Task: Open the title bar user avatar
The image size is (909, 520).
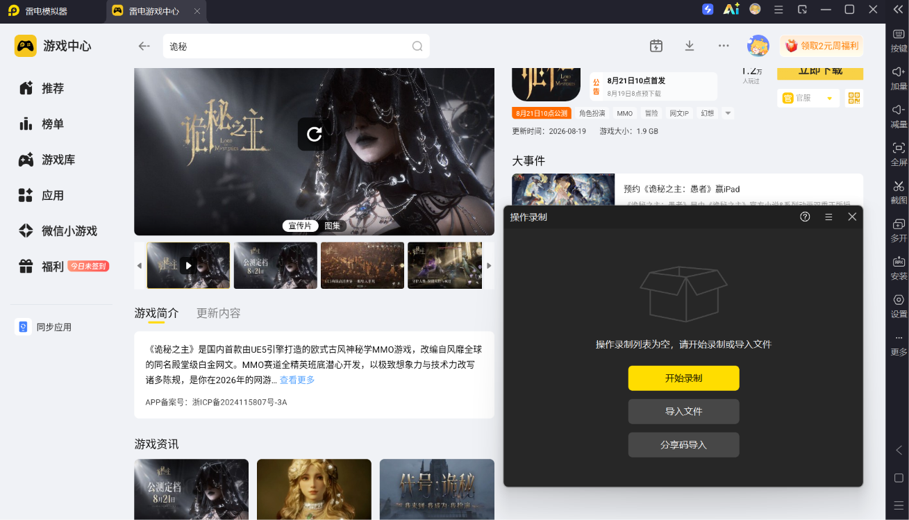Action: pos(755,9)
